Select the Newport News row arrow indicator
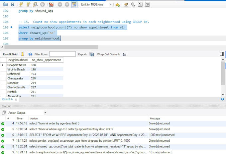This screenshot has height=157, width=226. [2, 65]
